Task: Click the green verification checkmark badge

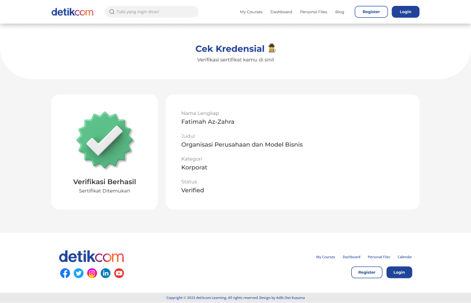Action: tap(105, 140)
